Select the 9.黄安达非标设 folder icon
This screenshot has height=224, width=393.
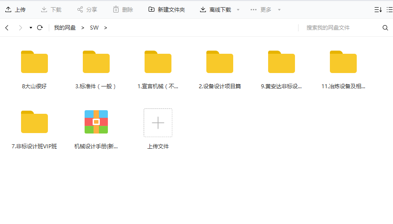click(282, 62)
